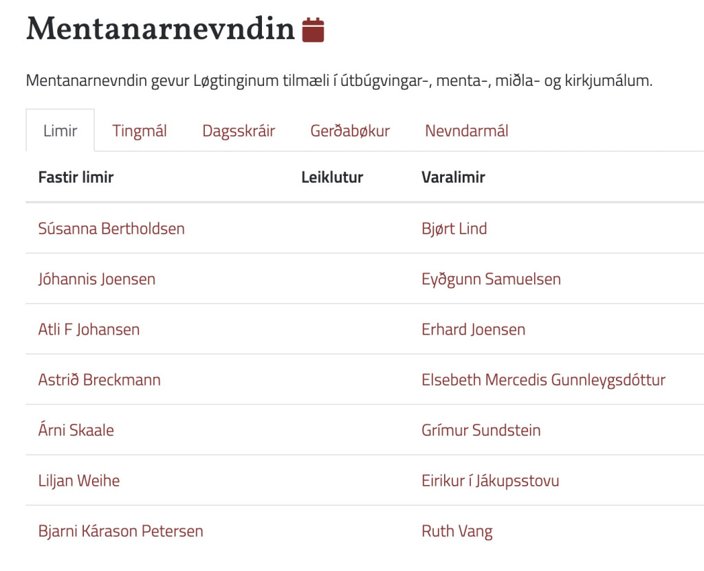
Task: Click the calendar icon beside Mentanarnevndin heading
Action: [x=313, y=30]
